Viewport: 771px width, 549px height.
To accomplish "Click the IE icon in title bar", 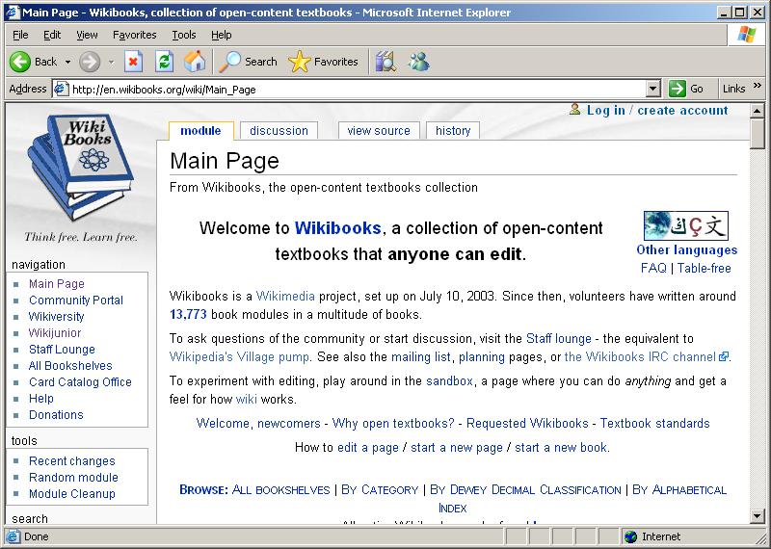I will (x=13, y=13).
